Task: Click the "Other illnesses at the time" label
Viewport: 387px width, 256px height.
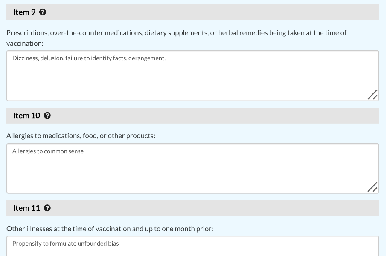Action: tap(110, 229)
